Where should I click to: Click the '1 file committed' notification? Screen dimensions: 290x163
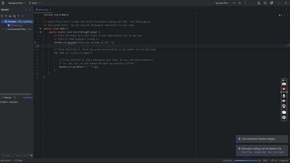(x=262, y=139)
